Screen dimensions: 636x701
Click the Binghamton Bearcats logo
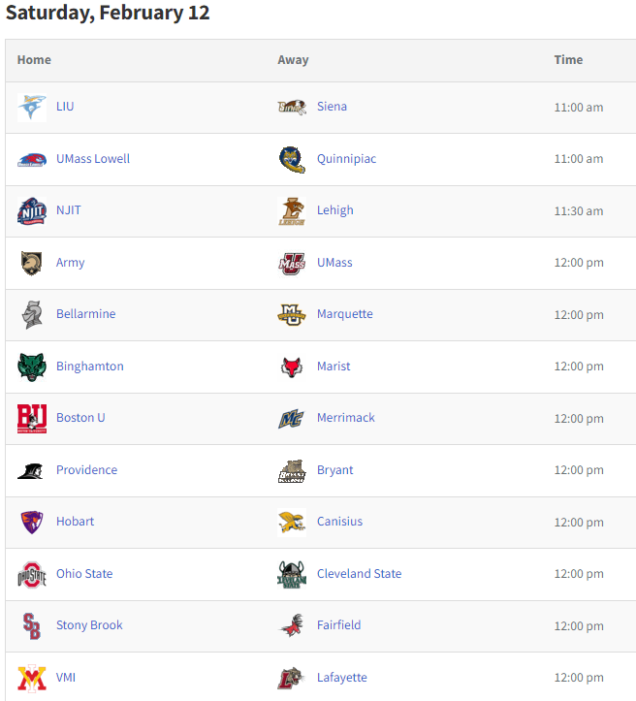click(x=32, y=367)
